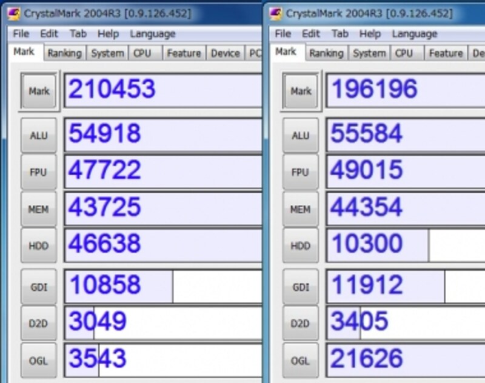
Task: Run full benchmark with Mark button, right window
Action: click(x=301, y=91)
